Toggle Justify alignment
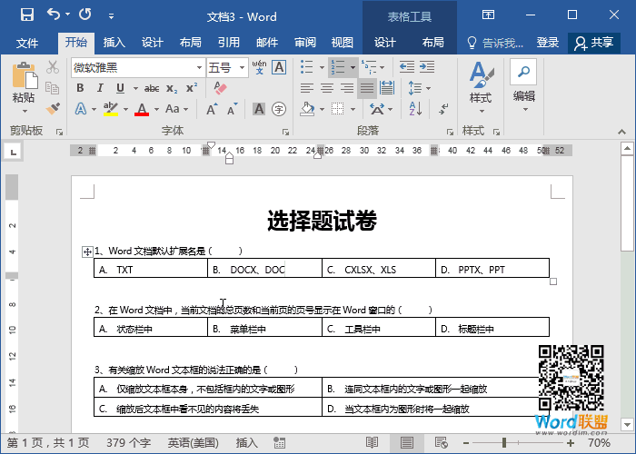636x454 pixels. [x=367, y=88]
